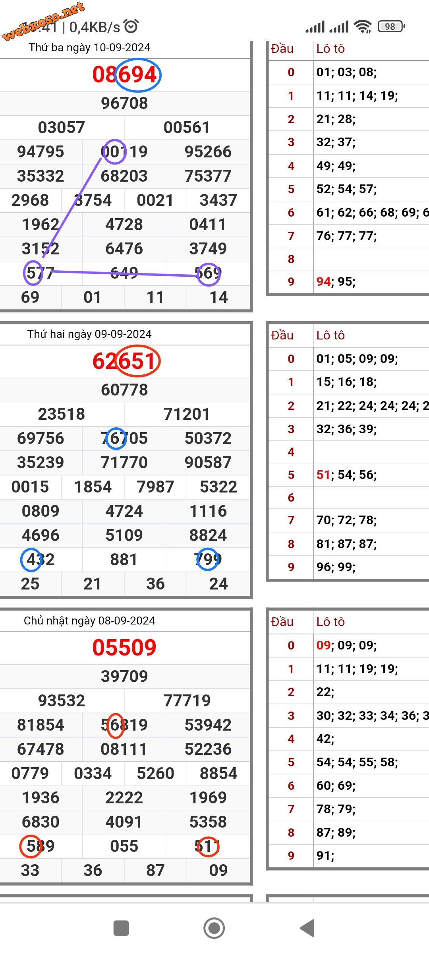Tap loto row '91;'
The width and height of the screenshot is (429, 954).
pyautogui.click(x=325, y=855)
